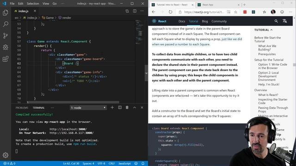Click 'Ln 62, Col 30' go to line
Viewport: 296px width, 166px height.
71,163
